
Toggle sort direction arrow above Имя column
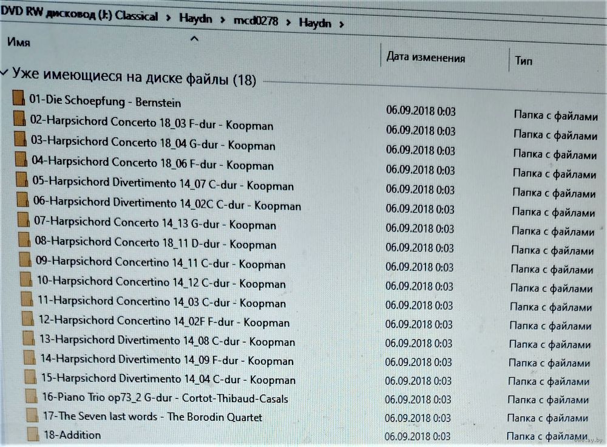pos(194,39)
